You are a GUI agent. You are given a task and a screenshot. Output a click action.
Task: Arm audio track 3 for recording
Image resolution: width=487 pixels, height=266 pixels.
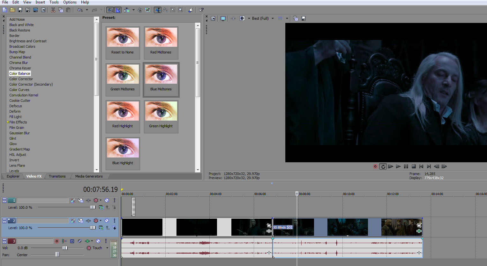pyautogui.click(x=57, y=241)
